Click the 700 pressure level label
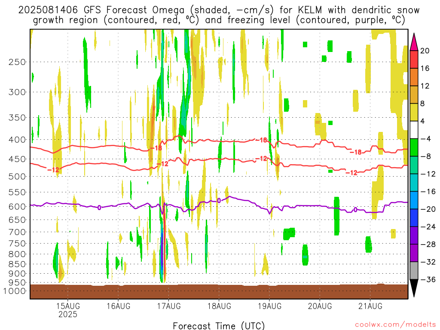 click(x=17, y=232)
